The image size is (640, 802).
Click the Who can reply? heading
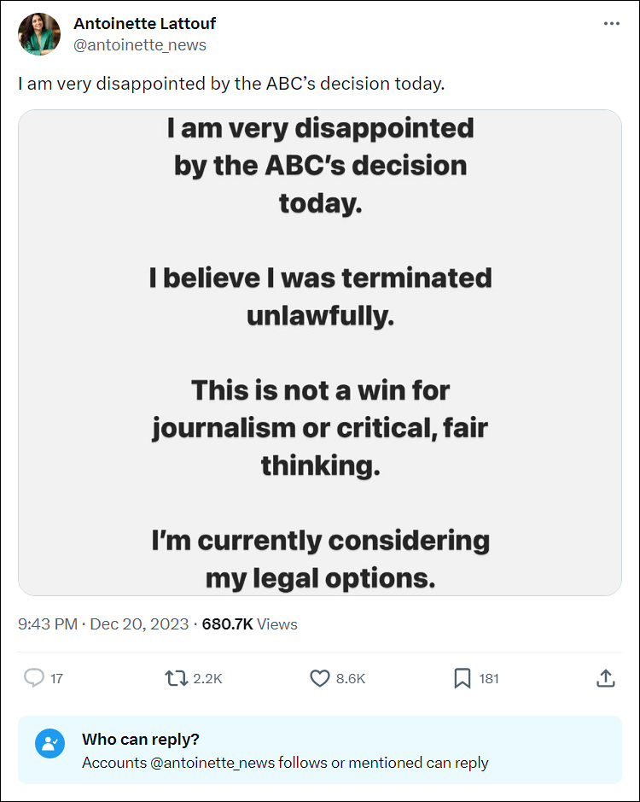click(141, 739)
